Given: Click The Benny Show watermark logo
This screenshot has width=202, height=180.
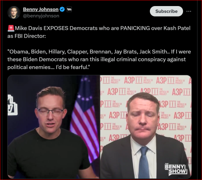Looking at the screenshot, I should click(176, 170).
